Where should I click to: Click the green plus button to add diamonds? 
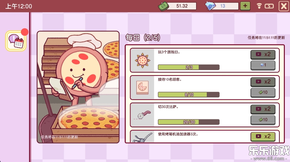pyautogui.click(x=245, y=6)
